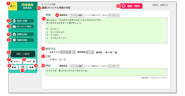185x96 pixels.
Task: Select the 易 difficulty radio button
Action: [x=104, y=52]
